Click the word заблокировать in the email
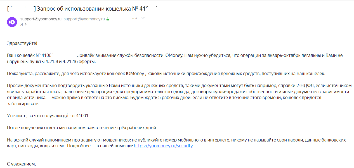 23,103
